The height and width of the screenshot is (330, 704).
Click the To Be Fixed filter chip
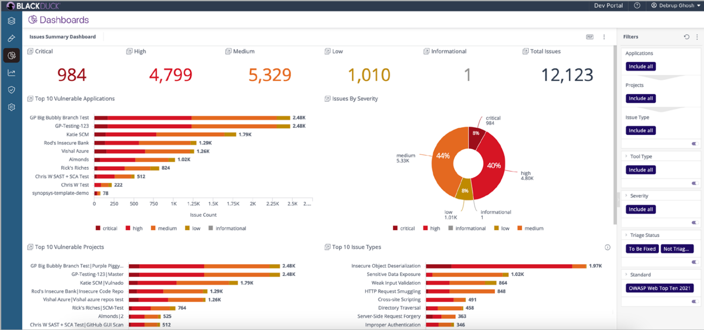point(642,249)
